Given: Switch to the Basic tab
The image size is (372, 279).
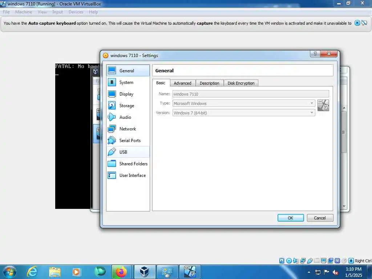Looking at the screenshot, I should pyautogui.click(x=161, y=83).
